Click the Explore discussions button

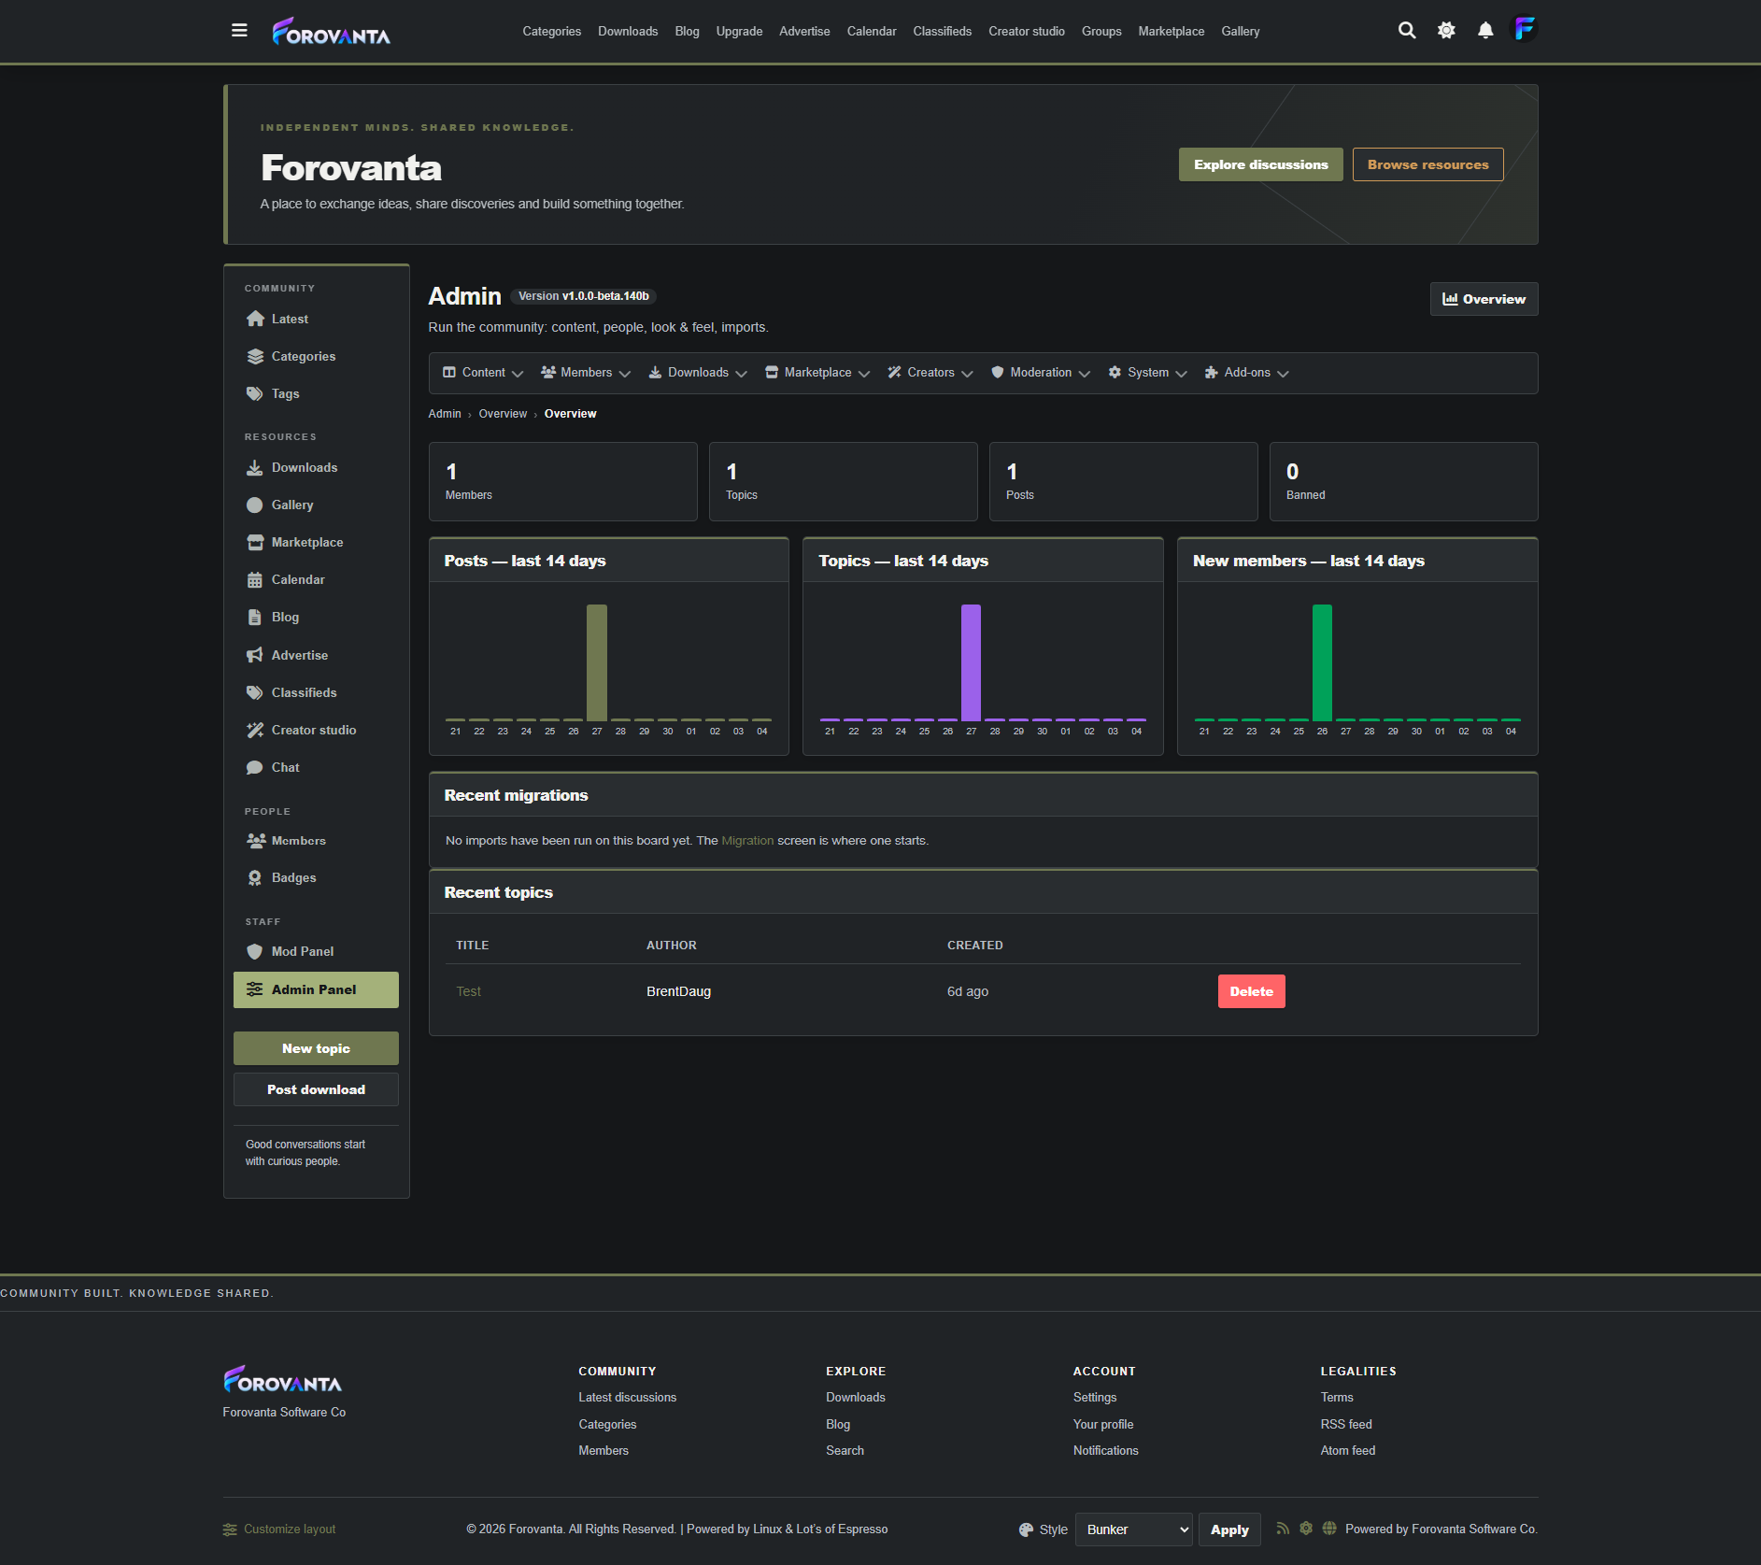[1261, 164]
